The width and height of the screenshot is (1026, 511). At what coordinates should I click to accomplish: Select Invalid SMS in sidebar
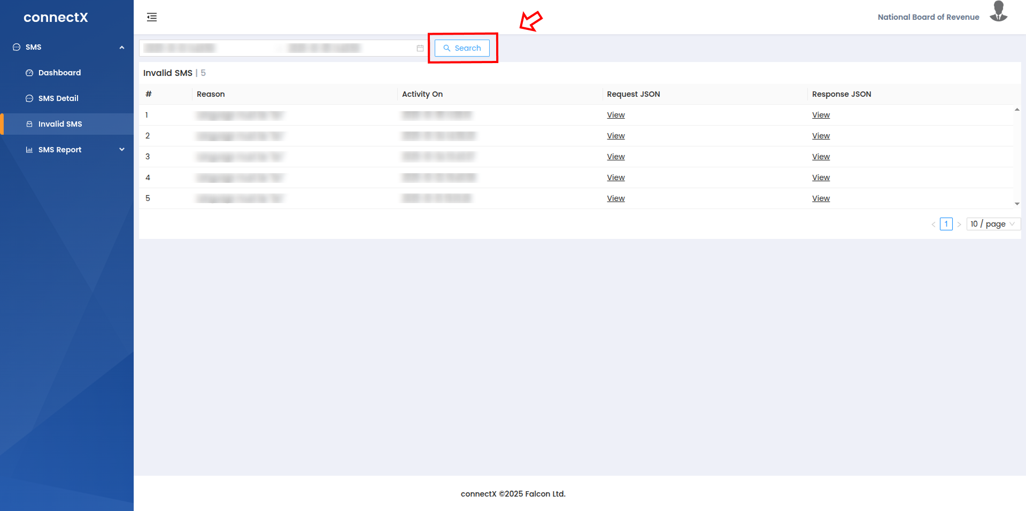[60, 124]
